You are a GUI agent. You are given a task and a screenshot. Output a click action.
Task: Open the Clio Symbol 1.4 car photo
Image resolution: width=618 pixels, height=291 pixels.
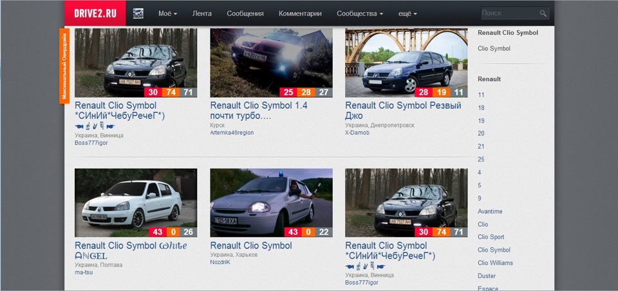pyautogui.click(x=271, y=62)
